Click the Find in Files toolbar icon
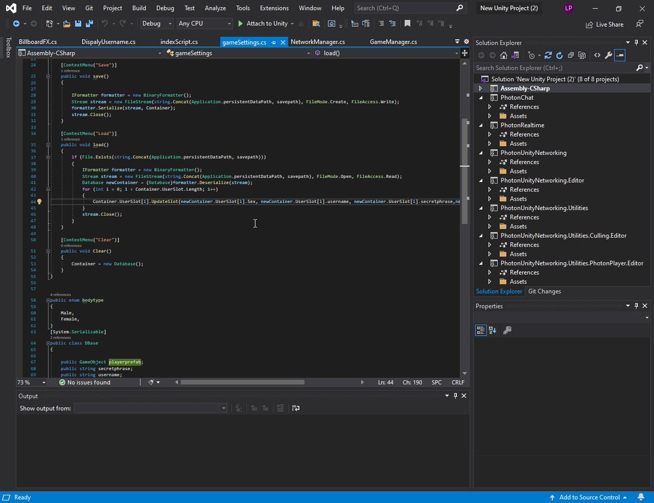Image resolution: width=654 pixels, height=503 pixels. pyautogui.click(x=316, y=24)
